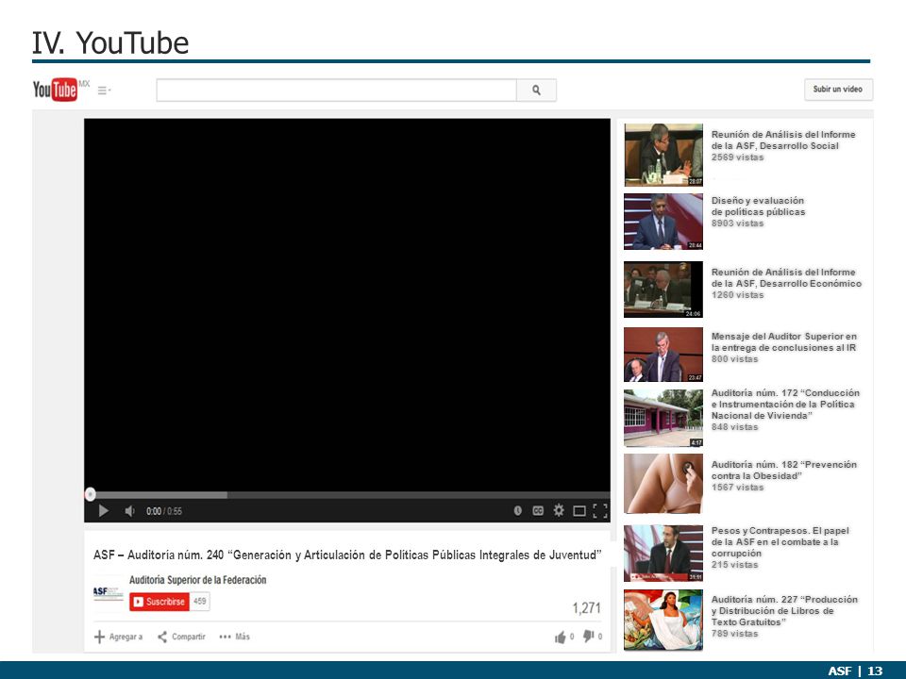Open thumbnail of Desarrollo Social video
This screenshot has width=906, height=679.
coord(663,155)
